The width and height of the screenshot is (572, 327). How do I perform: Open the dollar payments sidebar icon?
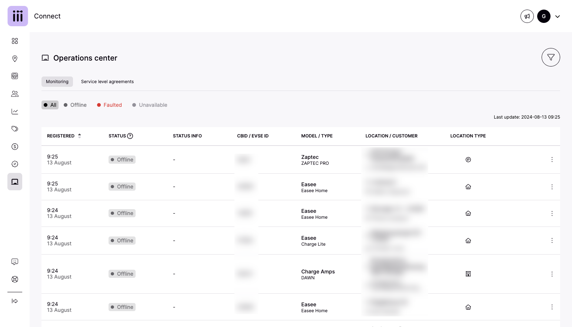(15, 147)
